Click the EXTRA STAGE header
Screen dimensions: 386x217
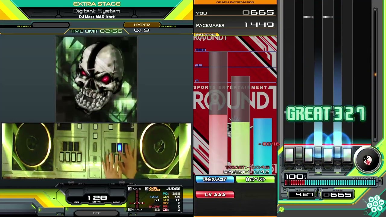96,4
